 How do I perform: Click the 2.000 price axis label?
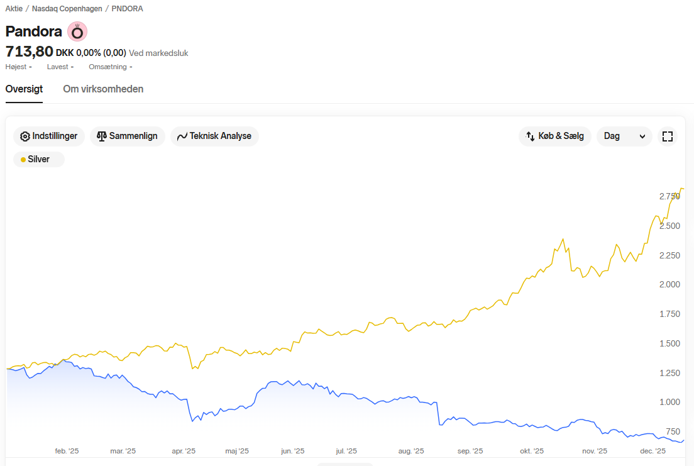(669, 284)
